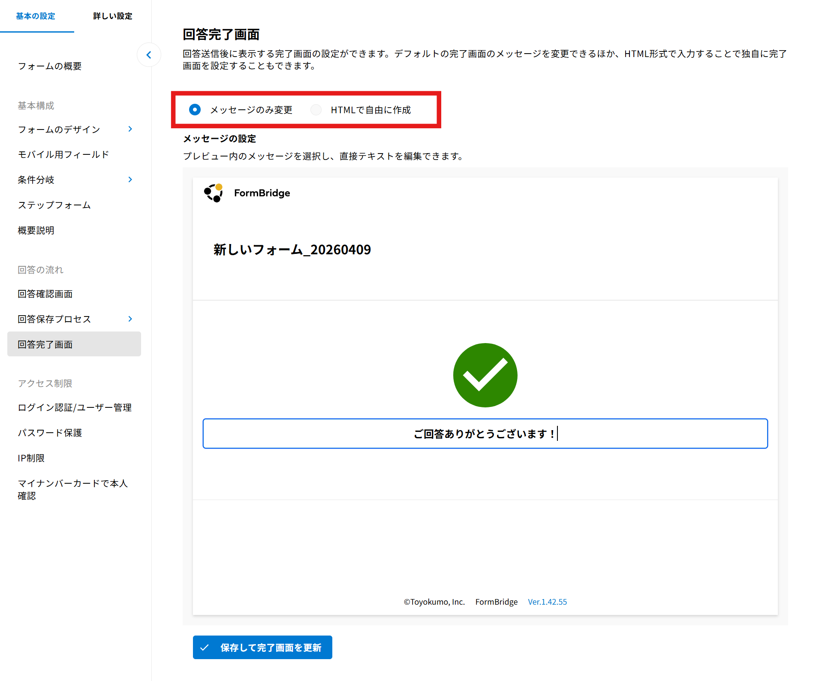816x681 pixels.
Task: Open the Ver.1.42.55 link
Action: tap(547, 602)
